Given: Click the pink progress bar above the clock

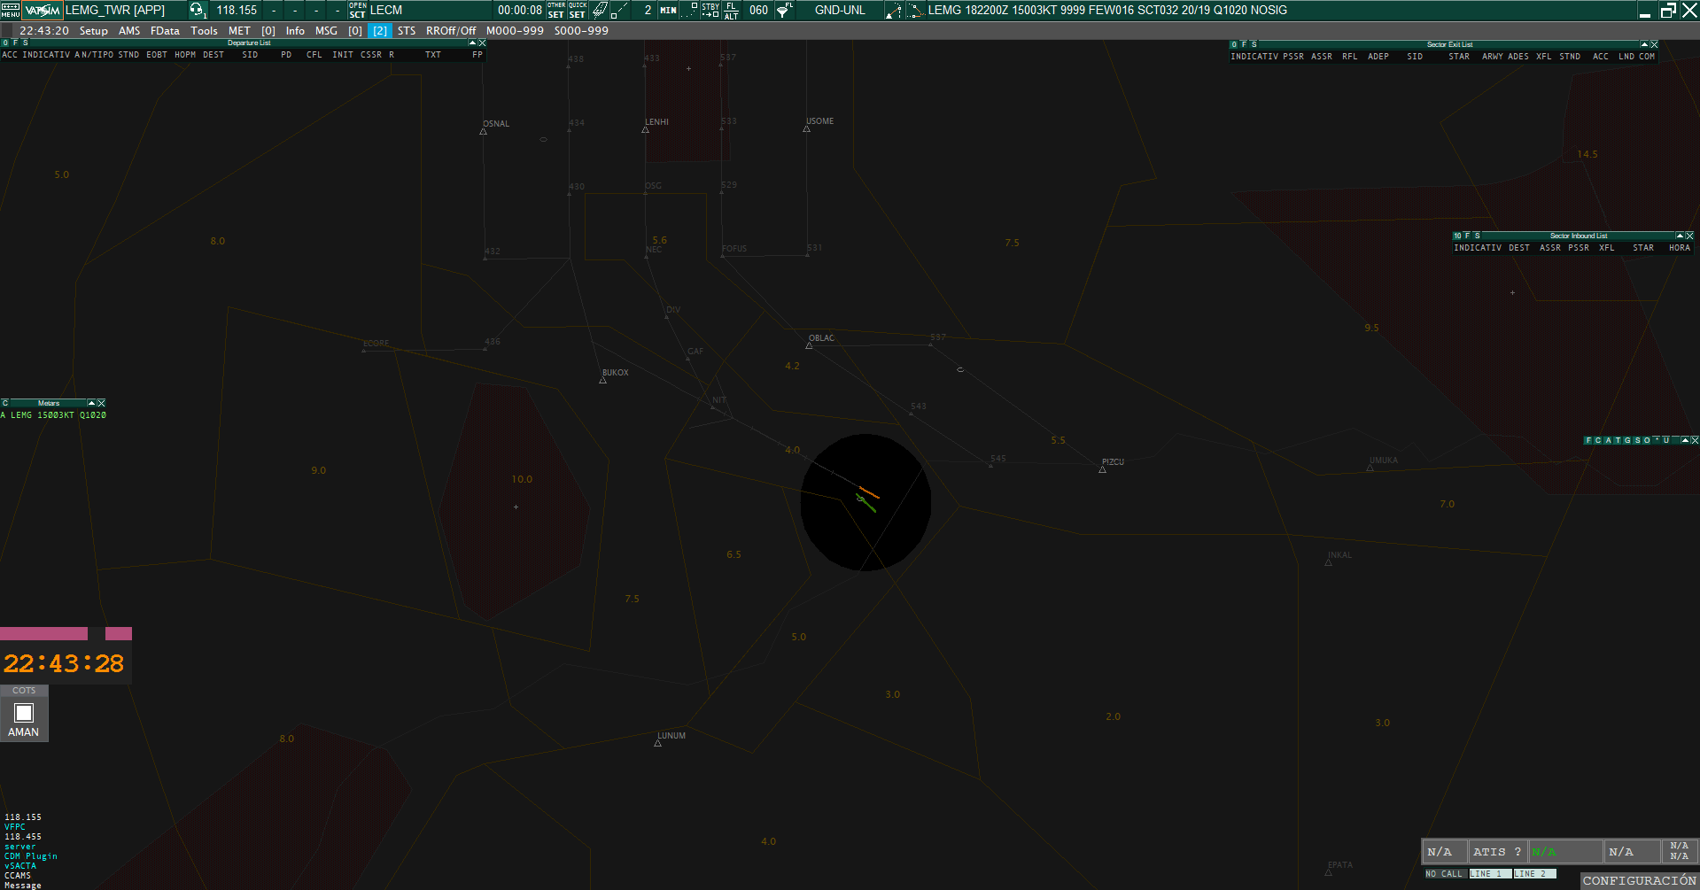Looking at the screenshot, I should coord(44,633).
